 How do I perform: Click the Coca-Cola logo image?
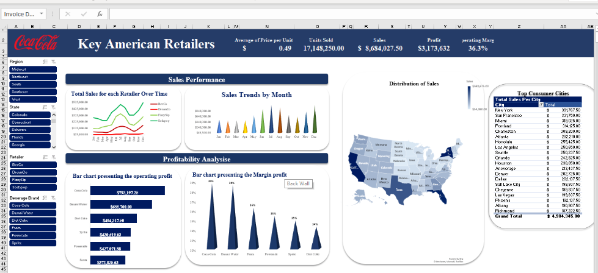tap(36, 43)
